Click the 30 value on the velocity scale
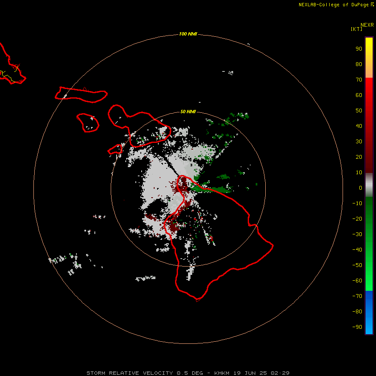This screenshot has height=376, width=376. 359,142
